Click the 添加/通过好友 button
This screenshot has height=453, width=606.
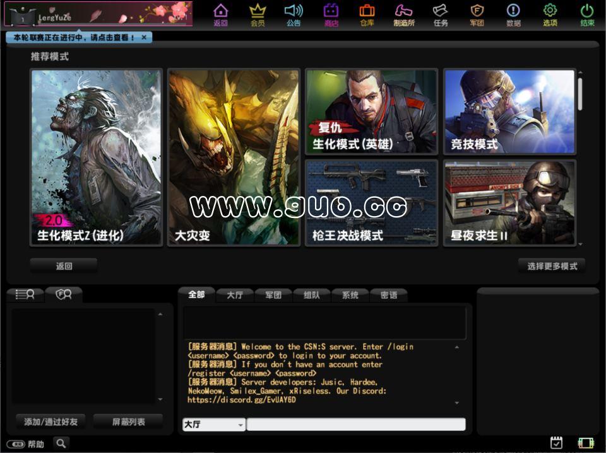coord(50,421)
